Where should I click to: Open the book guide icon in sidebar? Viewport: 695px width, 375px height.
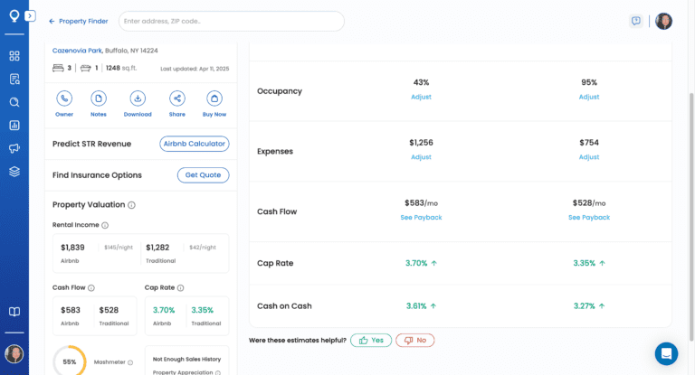(14, 312)
